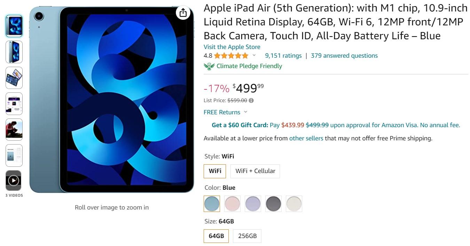
Task: Click the other sellers link
Action: (306, 138)
